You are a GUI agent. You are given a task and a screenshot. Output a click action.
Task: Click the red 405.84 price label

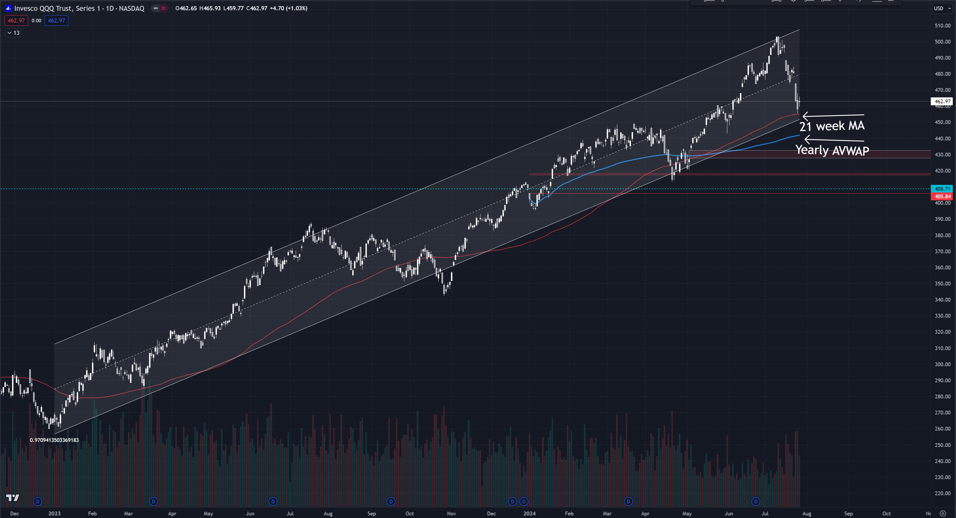click(x=942, y=197)
